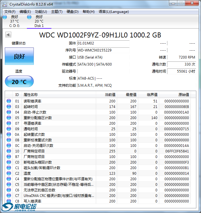This screenshot has height=213, width=201.
Task: Click the 临界值 column header
Action: tap(149, 95)
